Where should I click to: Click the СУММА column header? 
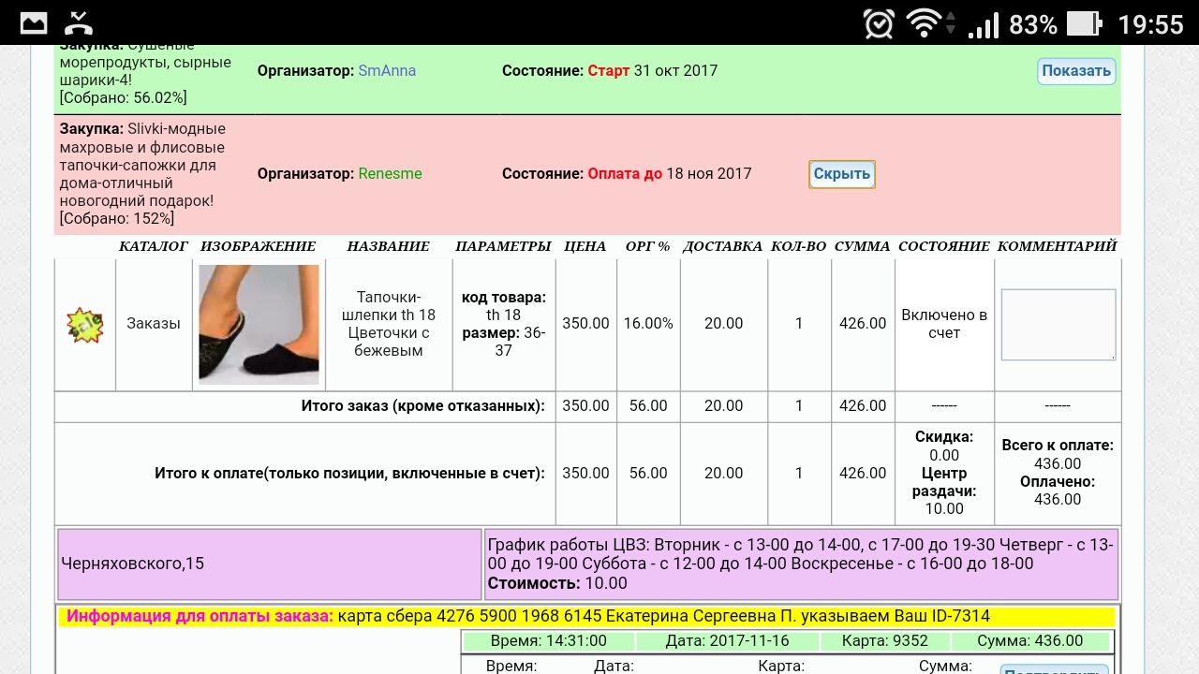pos(863,246)
